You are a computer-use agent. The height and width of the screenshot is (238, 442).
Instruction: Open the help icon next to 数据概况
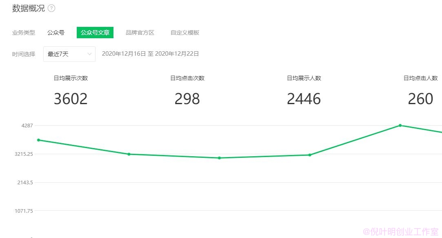pyautogui.click(x=51, y=9)
